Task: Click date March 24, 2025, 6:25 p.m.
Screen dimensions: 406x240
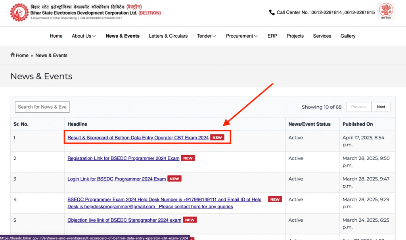Action: point(366,224)
